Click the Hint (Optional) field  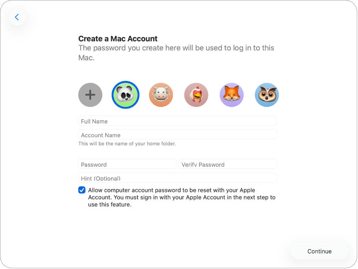coord(177,178)
